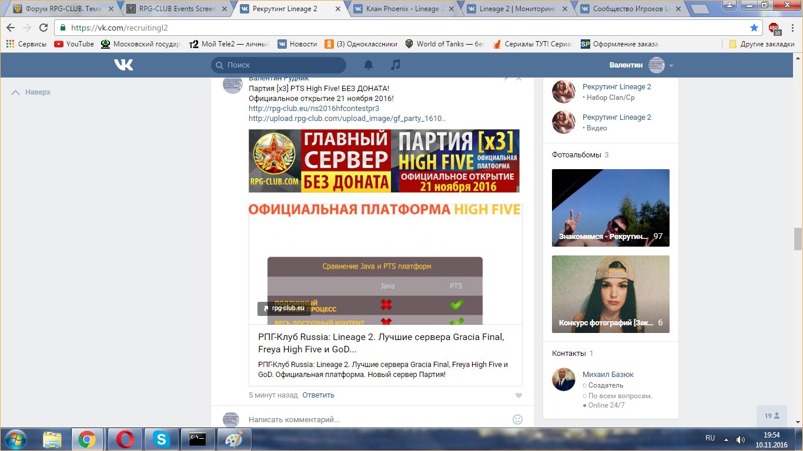Expand the Валентин profile menu

pyautogui.click(x=641, y=65)
